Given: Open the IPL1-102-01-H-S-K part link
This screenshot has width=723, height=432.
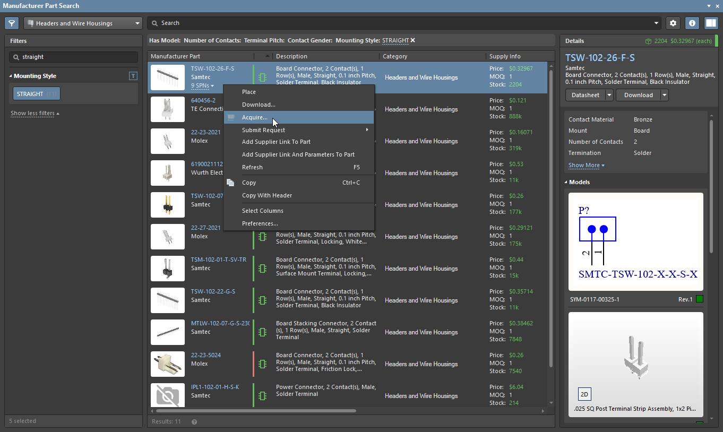Looking at the screenshot, I should [215, 387].
